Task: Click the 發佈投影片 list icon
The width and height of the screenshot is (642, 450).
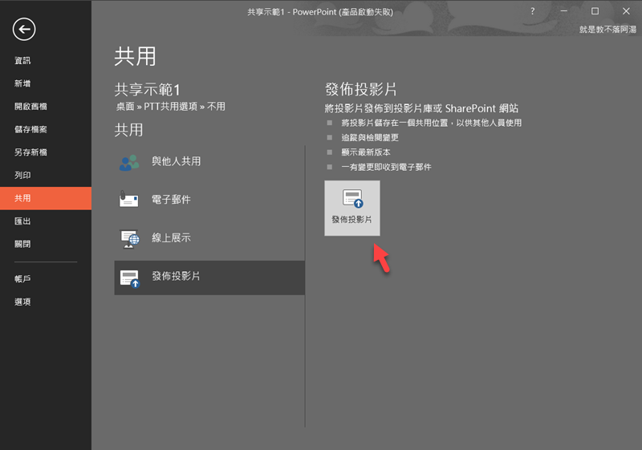Action: (x=130, y=278)
